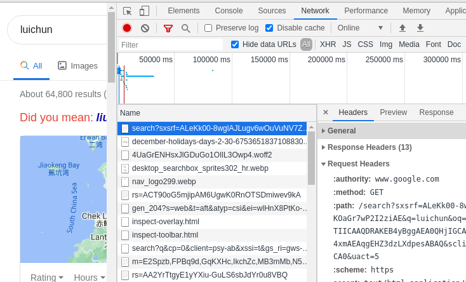Click the file icon beside desktop_searchbox_sprites302_hr.webp
This screenshot has height=282, width=466.
125,168
